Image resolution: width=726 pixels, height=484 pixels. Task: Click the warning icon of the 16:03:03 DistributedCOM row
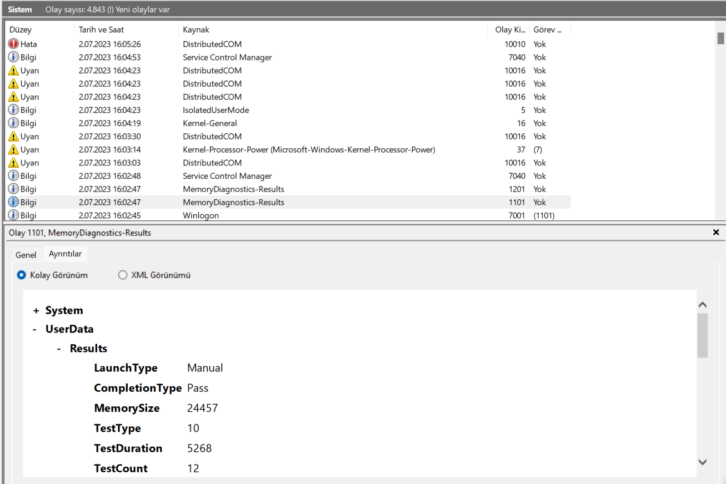pos(13,163)
